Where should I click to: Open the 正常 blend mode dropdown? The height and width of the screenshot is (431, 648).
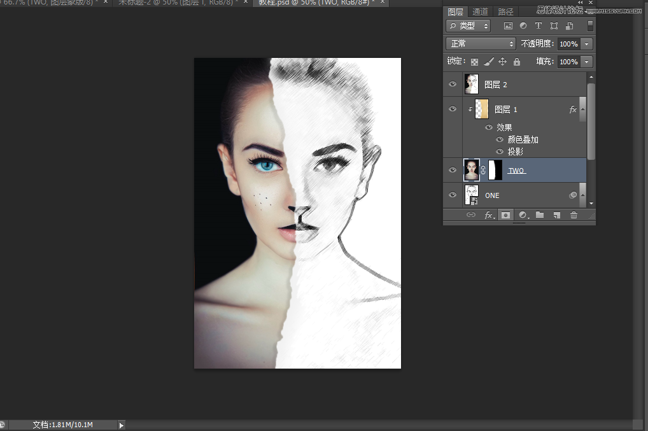point(481,44)
